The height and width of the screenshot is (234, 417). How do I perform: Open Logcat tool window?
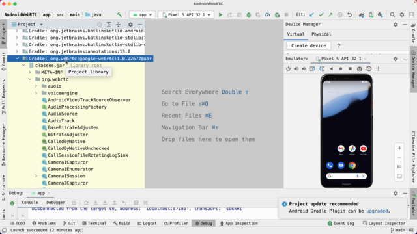(147, 223)
